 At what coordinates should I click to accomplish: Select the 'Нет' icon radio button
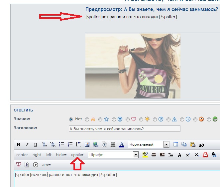pyautogui.click(x=70, y=119)
